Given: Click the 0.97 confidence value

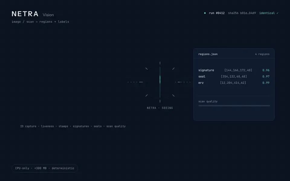Looking at the screenshot, I should [x=266, y=76].
